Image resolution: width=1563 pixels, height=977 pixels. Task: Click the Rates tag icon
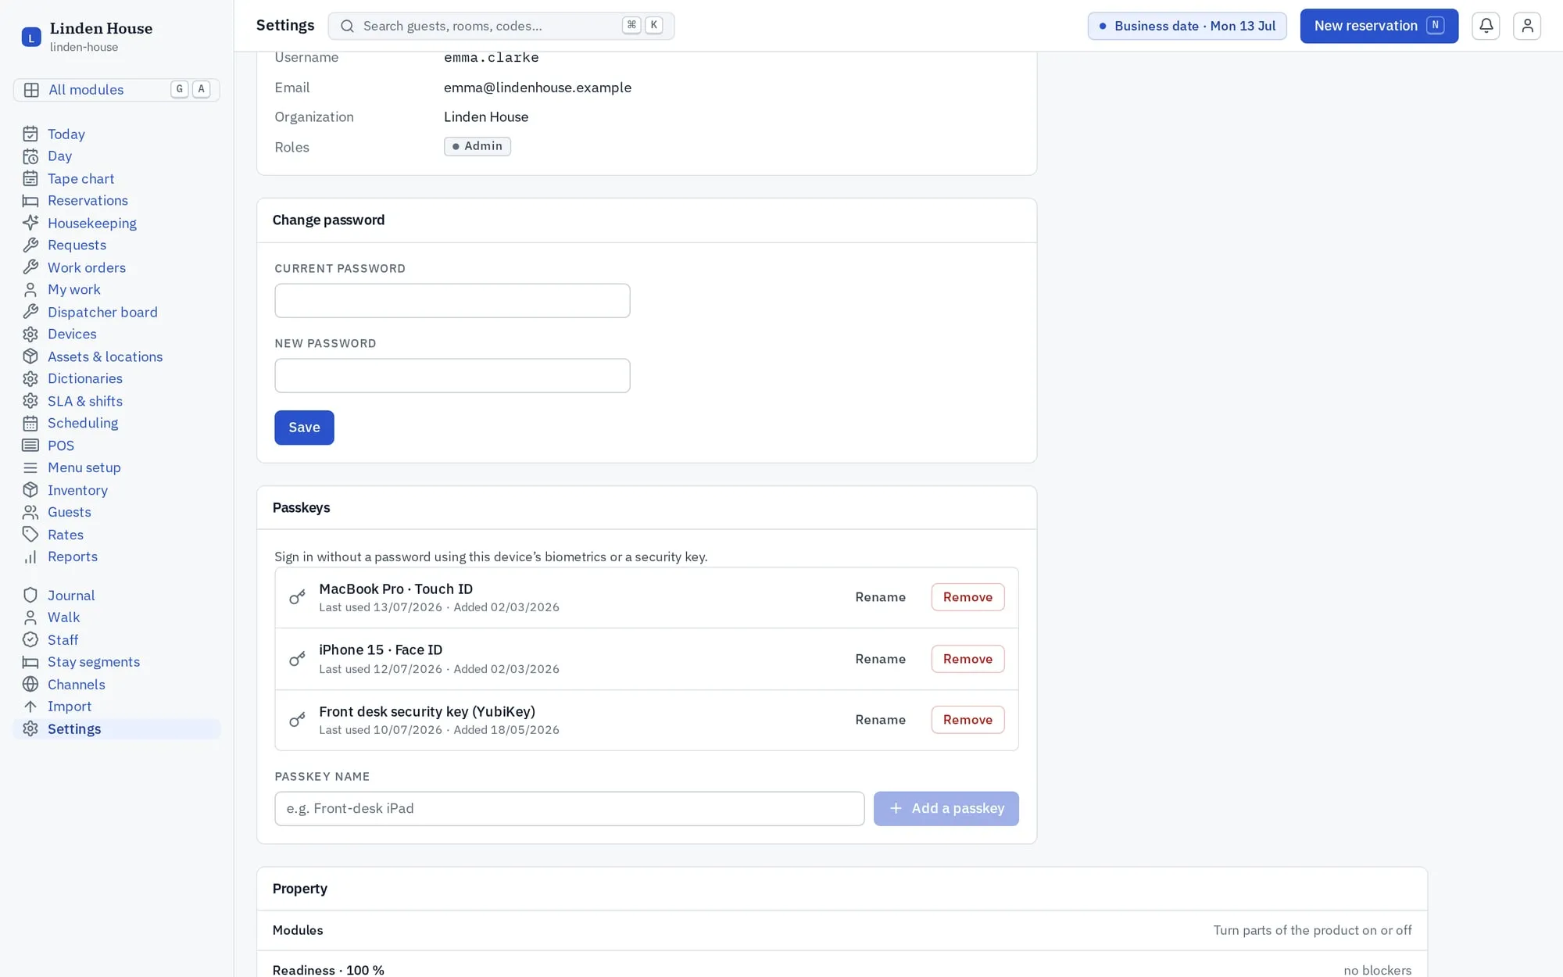[30, 535]
